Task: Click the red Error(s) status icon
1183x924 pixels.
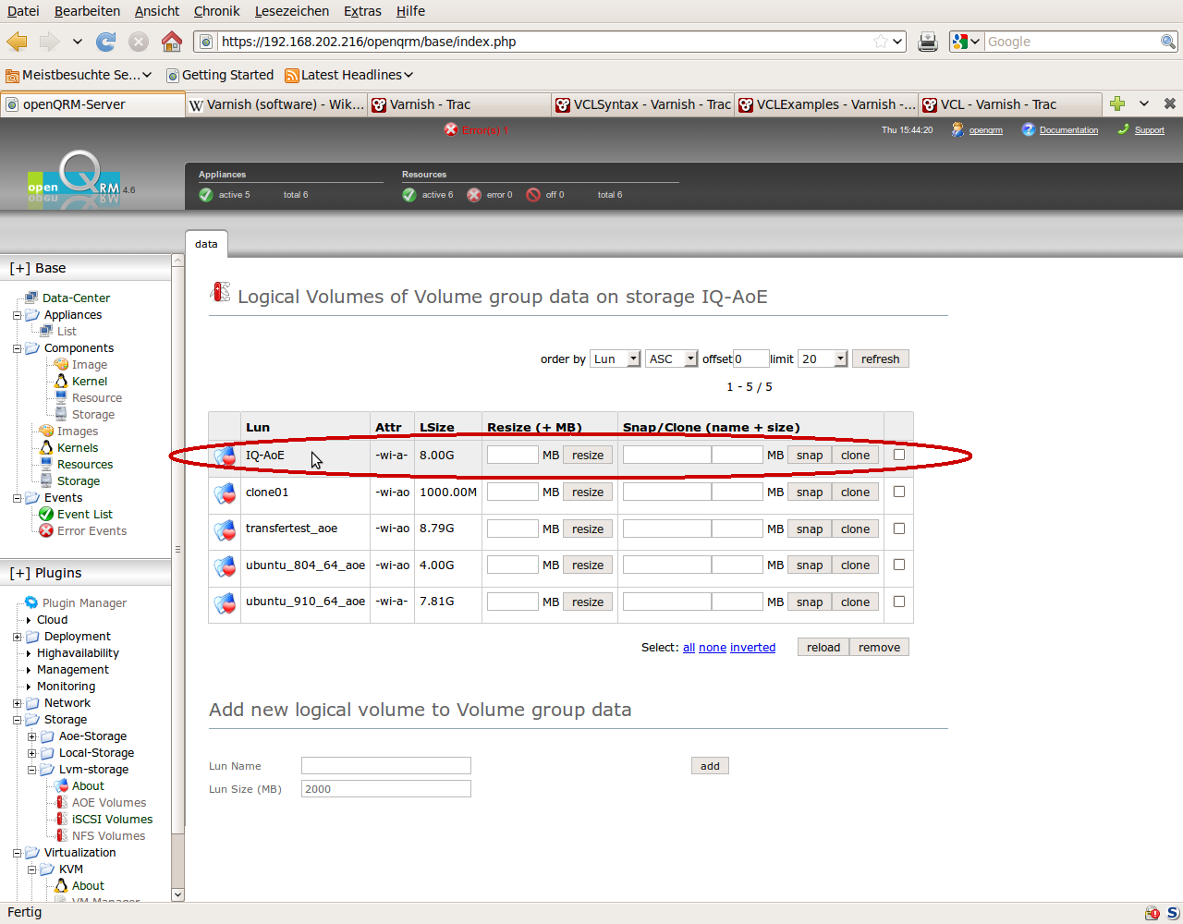Action: 451,130
